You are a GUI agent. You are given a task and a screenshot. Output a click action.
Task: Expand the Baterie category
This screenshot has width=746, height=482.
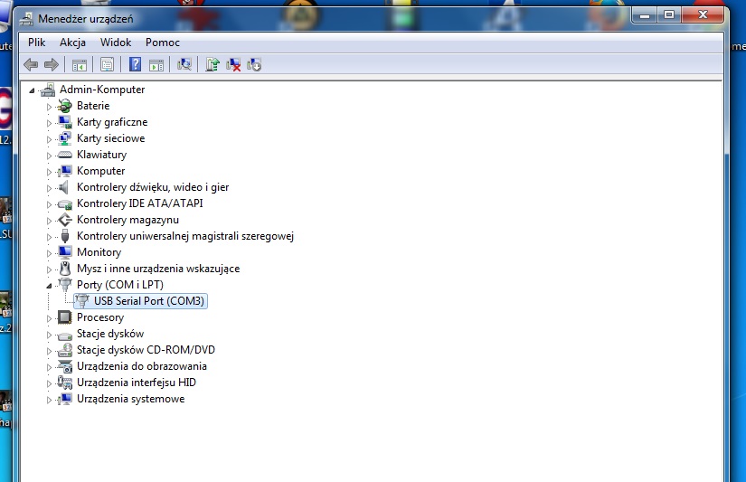[x=50, y=106]
